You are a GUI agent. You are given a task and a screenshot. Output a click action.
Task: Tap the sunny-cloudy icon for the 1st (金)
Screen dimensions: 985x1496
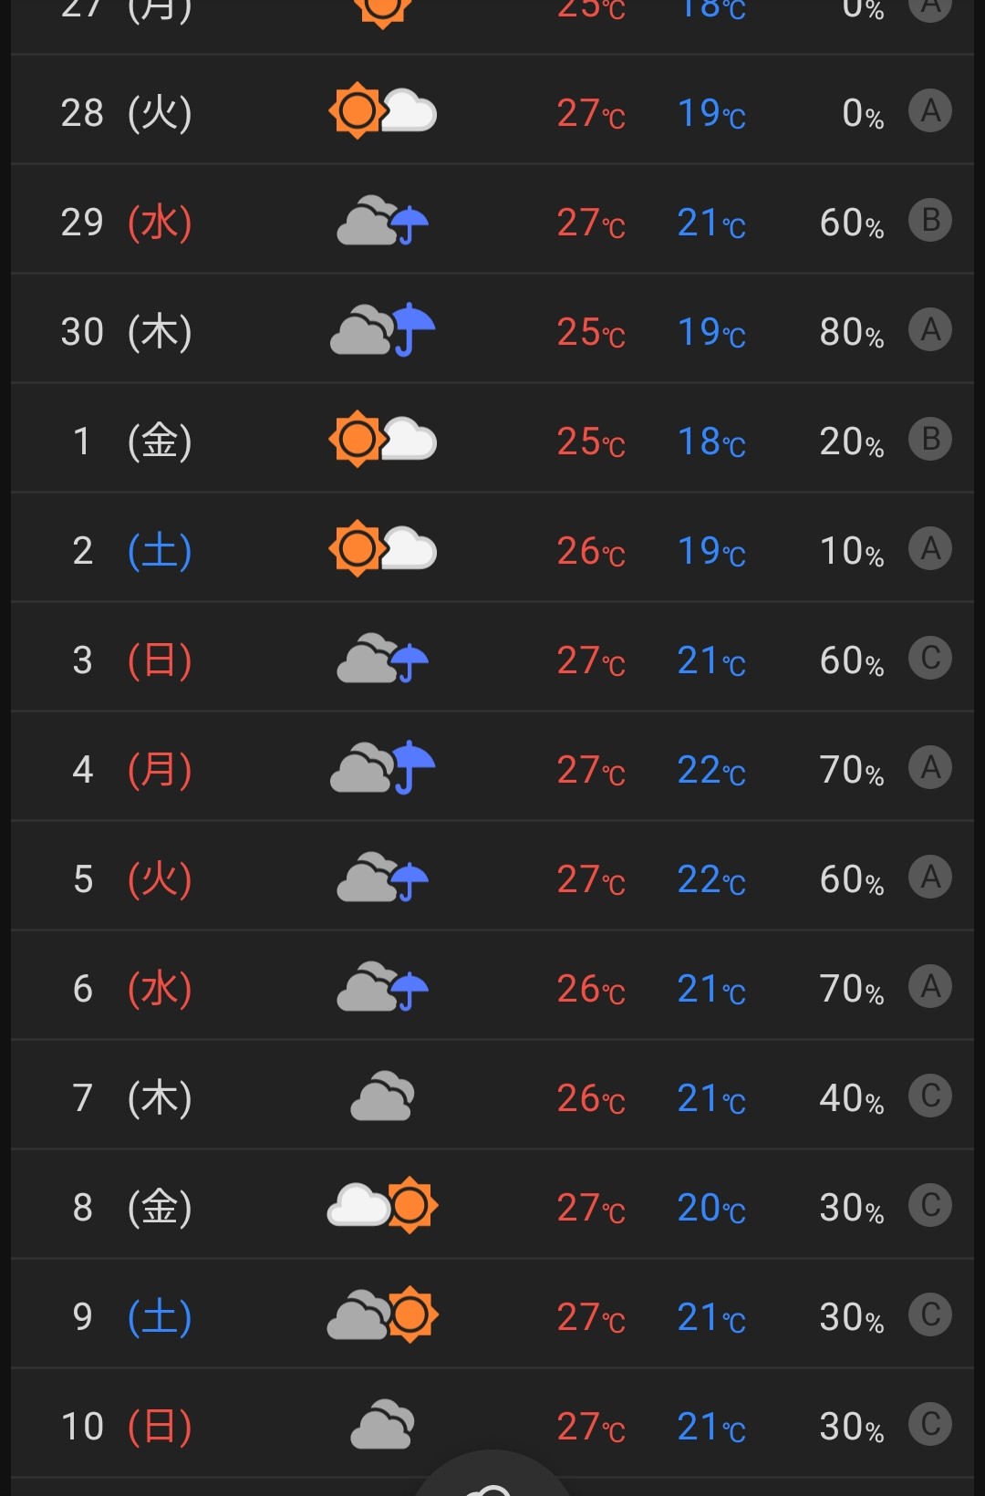tap(382, 440)
